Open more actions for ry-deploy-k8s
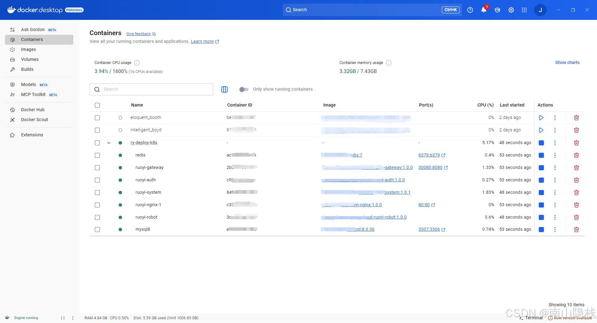Screen dimensions: 597x323 555,143
